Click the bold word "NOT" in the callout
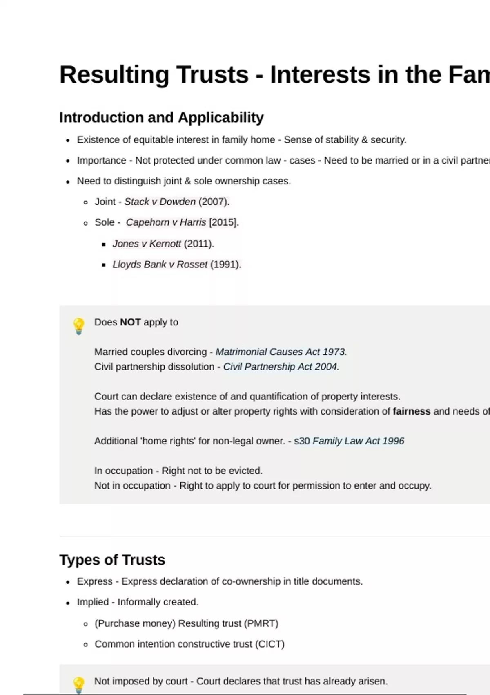Screen dimensions: 490x695 pos(130,322)
